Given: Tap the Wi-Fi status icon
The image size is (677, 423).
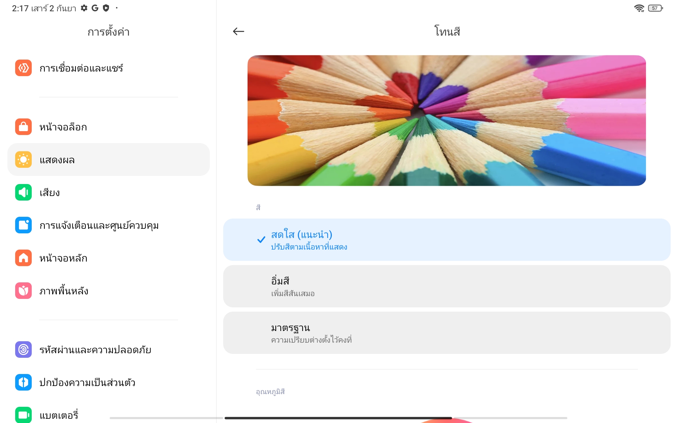Looking at the screenshot, I should (639, 8).
